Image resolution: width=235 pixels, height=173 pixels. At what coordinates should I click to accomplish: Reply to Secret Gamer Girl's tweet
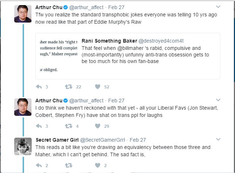39,165
